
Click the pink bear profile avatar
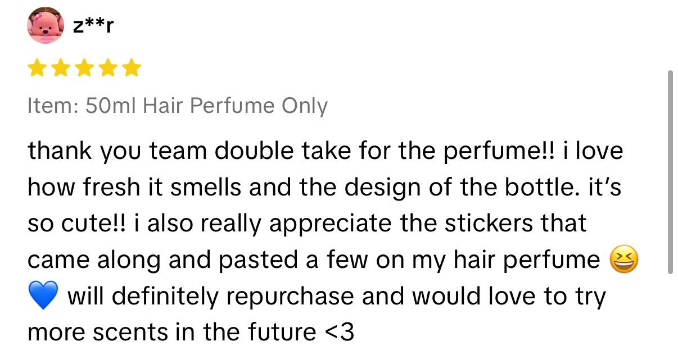click(46, 25)
